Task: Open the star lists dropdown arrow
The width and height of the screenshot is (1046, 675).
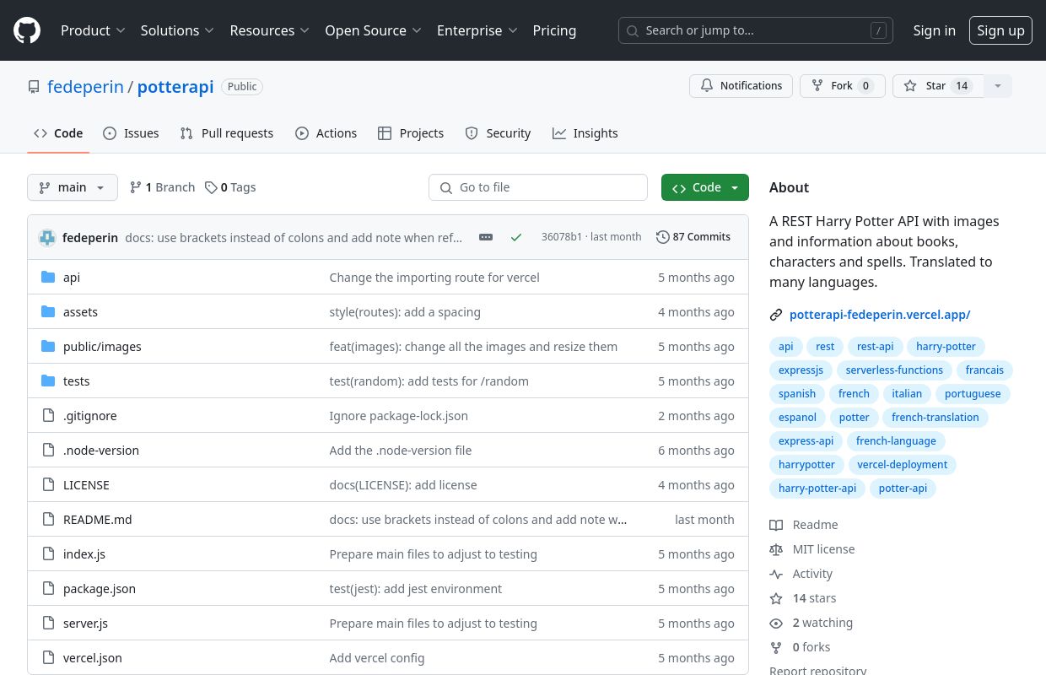Action: [x=998, y=86]
